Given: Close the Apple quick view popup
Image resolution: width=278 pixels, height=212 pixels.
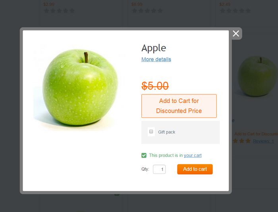Looking at the screenshot, I should [x=236, y=33].
